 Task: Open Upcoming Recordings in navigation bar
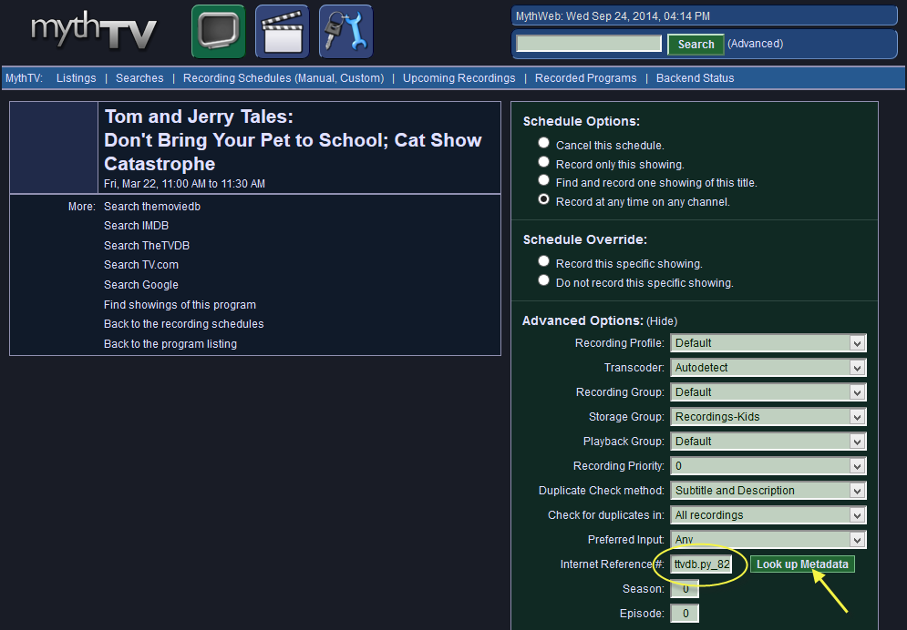point(459,78)
